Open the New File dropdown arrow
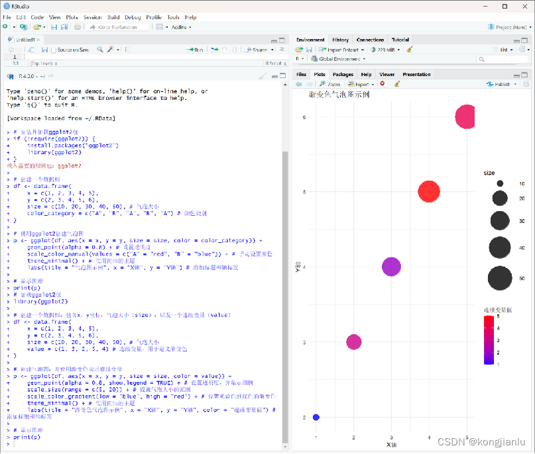 (x=14, y=27)
